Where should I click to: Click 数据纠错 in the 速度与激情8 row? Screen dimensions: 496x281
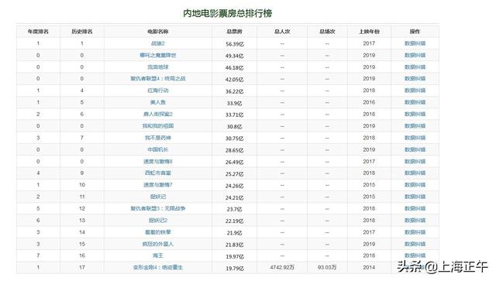point(415,162)
